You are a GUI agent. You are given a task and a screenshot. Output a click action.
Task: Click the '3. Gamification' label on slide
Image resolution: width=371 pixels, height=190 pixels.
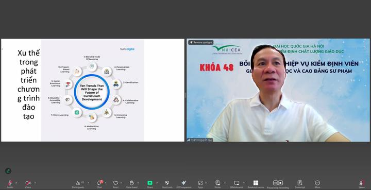(130, 82)
